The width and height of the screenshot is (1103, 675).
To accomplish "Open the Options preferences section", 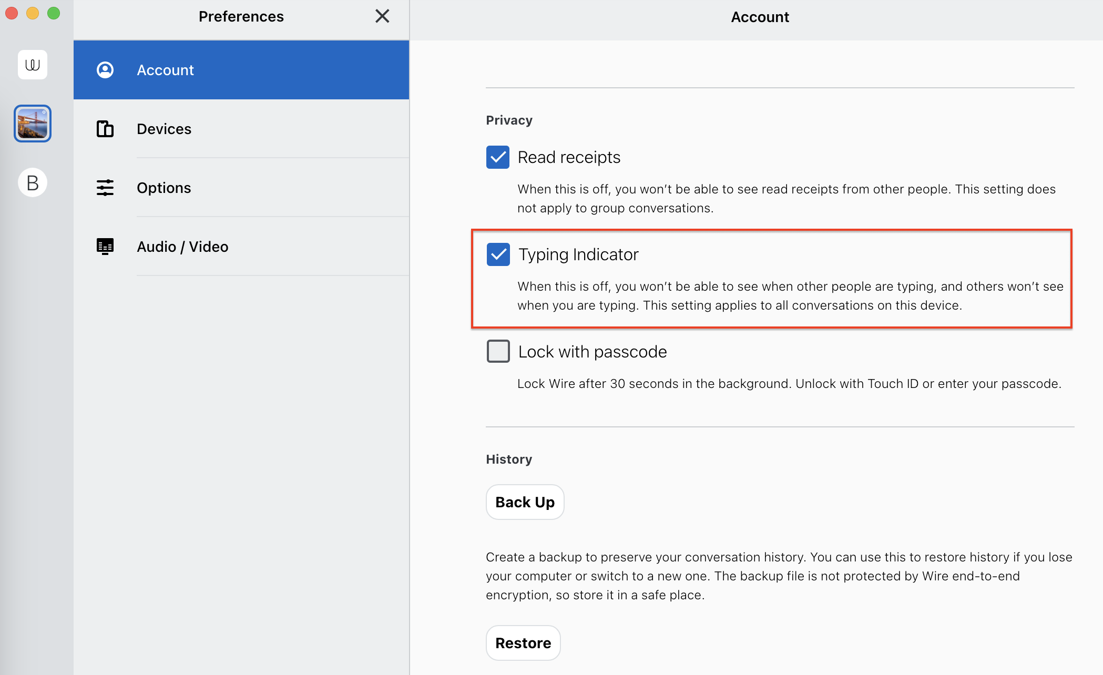I will click(x=164, y=188).
